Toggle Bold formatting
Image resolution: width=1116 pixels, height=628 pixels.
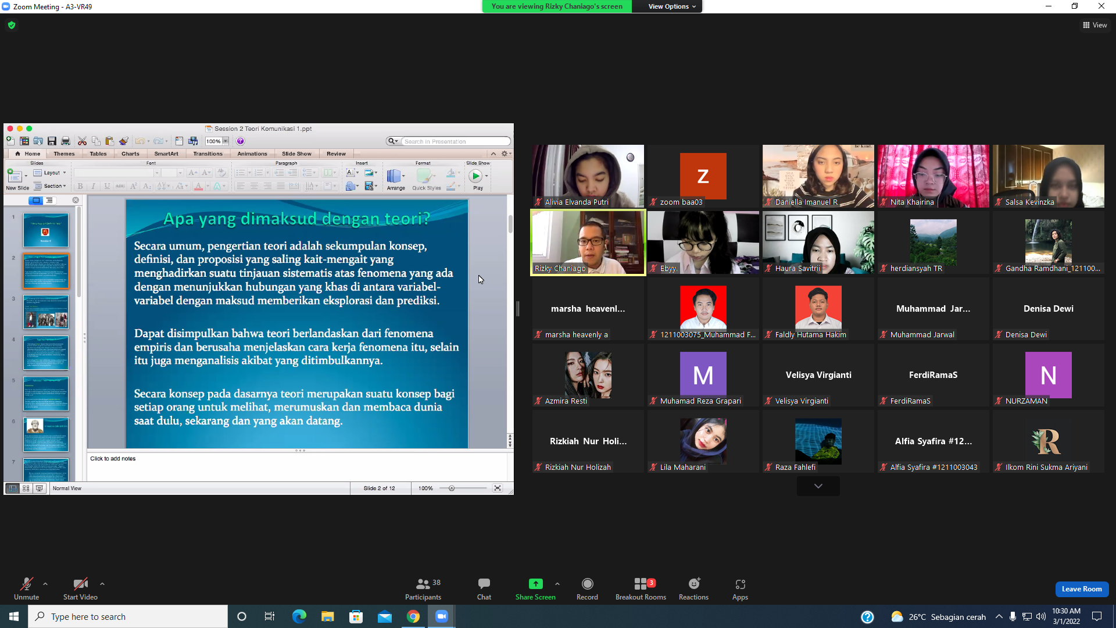pyautogui.click(x=80, y=186)
